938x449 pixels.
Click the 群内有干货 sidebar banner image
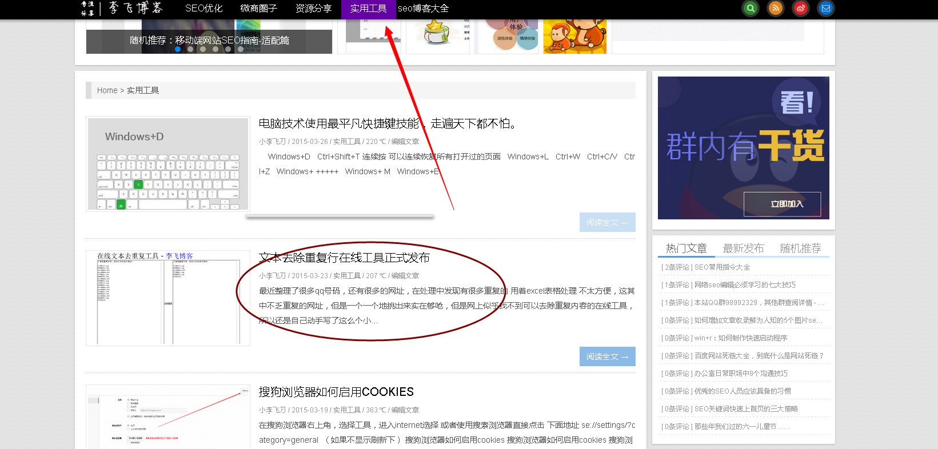click(x=743, y=148)
